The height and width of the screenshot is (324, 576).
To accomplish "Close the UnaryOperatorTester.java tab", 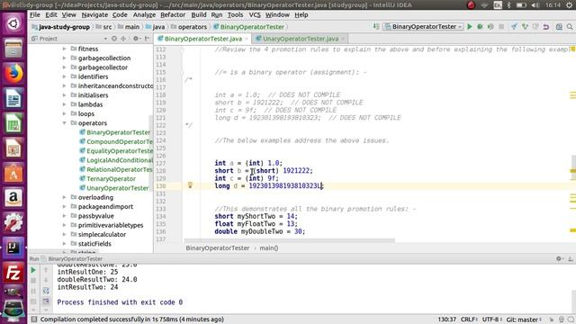I will coord(343,39).
